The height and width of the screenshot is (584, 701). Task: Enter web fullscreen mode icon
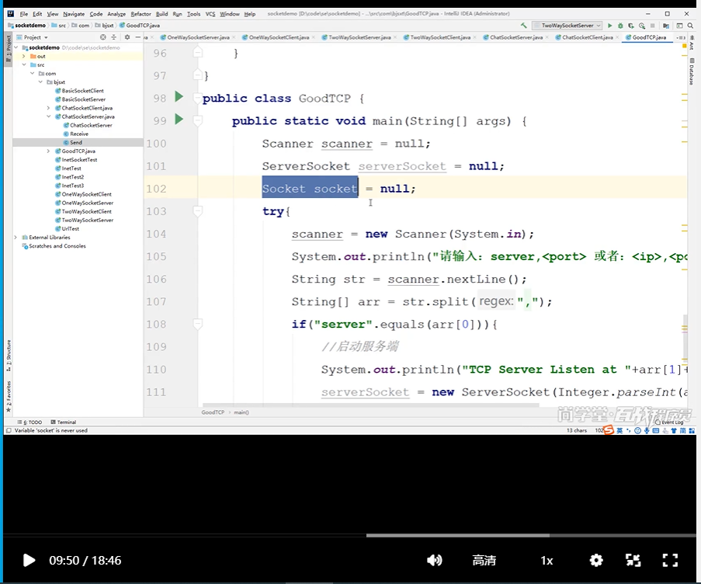[x=633, y=560]
